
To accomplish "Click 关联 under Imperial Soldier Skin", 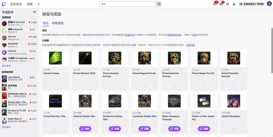I will click(85, 129).
